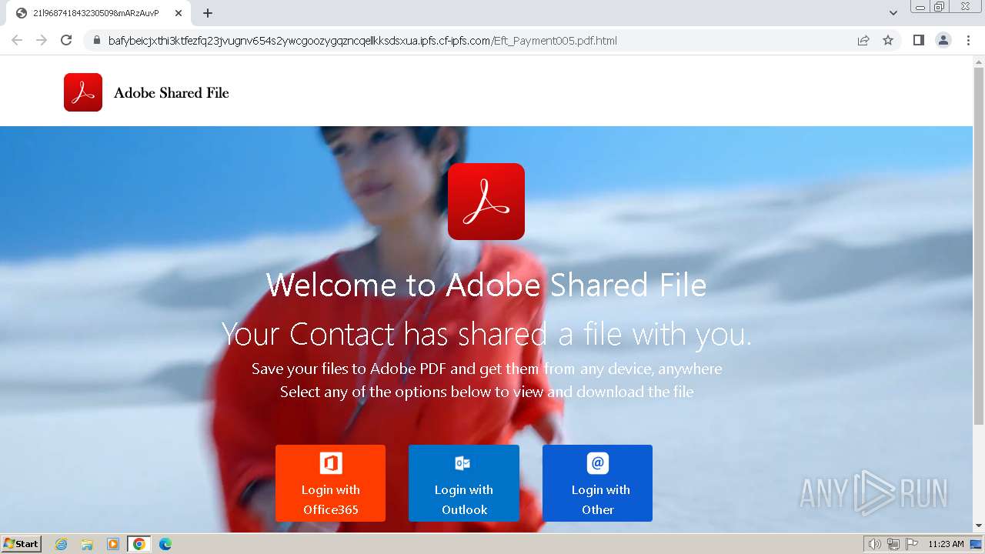Click the Adobe logo in the page header
This screenshot has width=985, height=554.
(x=83, y=92)
